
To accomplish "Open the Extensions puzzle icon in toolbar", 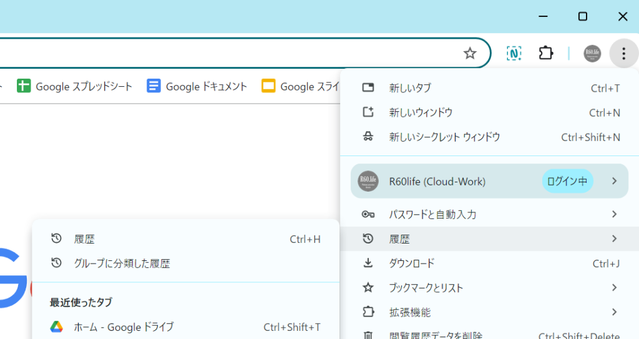I will 546,54.
